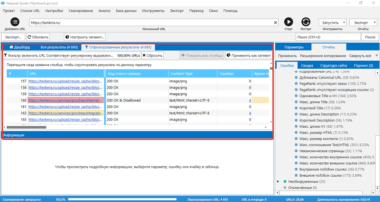Viewport: 380px width, 202px height.
Task: Open the Запустить tools dropdown
Action: point(333,22)
